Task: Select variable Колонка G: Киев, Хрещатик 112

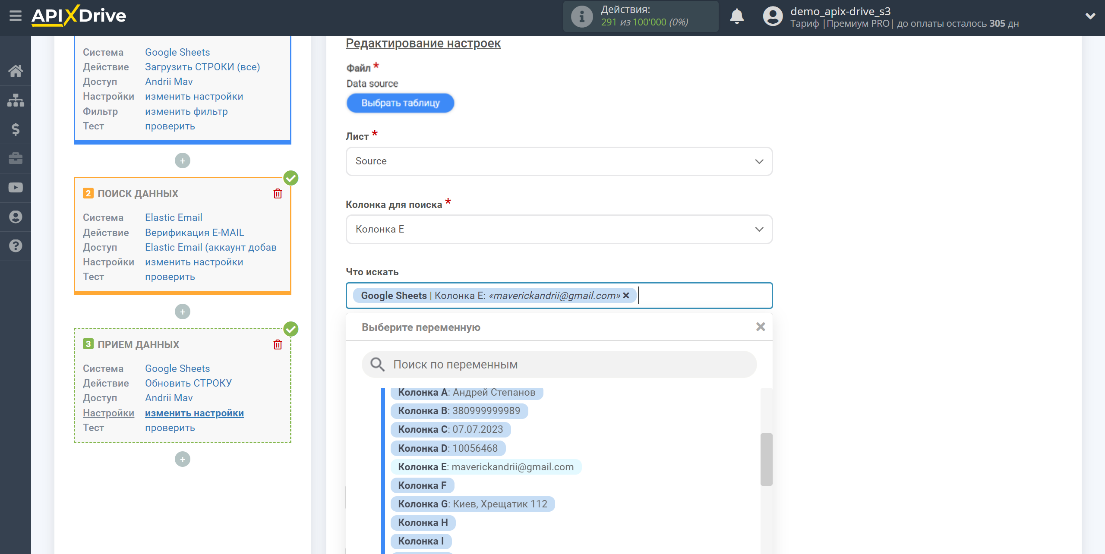Action: (473, 504)
